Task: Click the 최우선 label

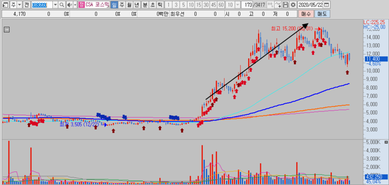Action: point(177,14)
